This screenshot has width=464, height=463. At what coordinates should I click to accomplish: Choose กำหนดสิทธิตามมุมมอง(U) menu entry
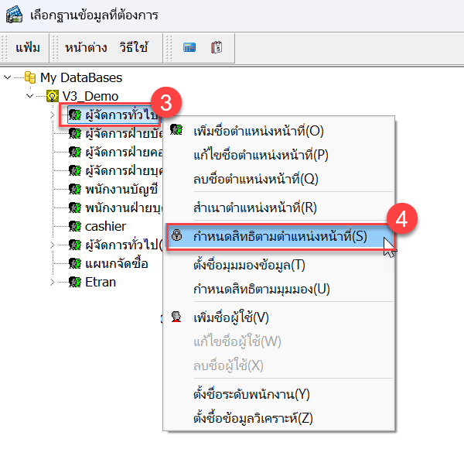(x=279, y=289)
